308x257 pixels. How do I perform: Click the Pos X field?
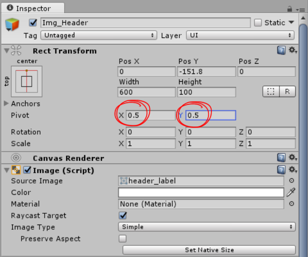[146, 71]
